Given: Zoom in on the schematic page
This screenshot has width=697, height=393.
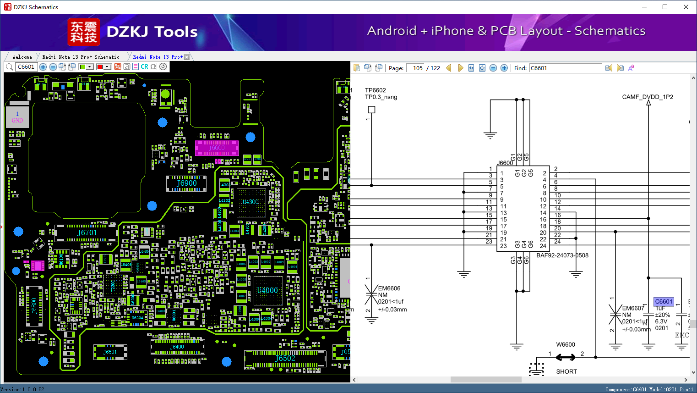Looking at the screenshot, I should 504,68.
